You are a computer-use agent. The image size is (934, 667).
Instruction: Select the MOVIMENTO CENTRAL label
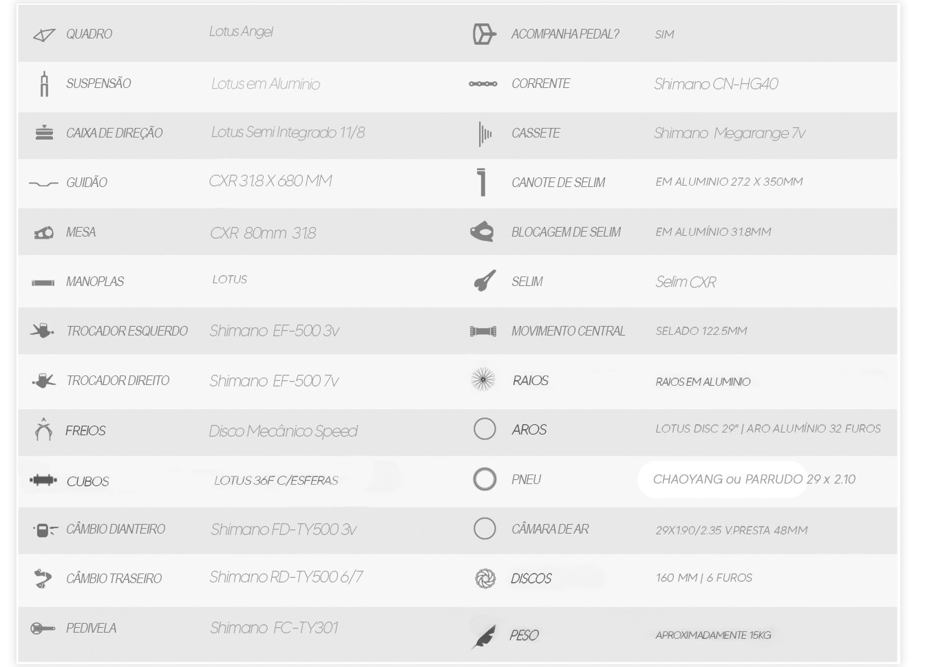coord(568,331)
